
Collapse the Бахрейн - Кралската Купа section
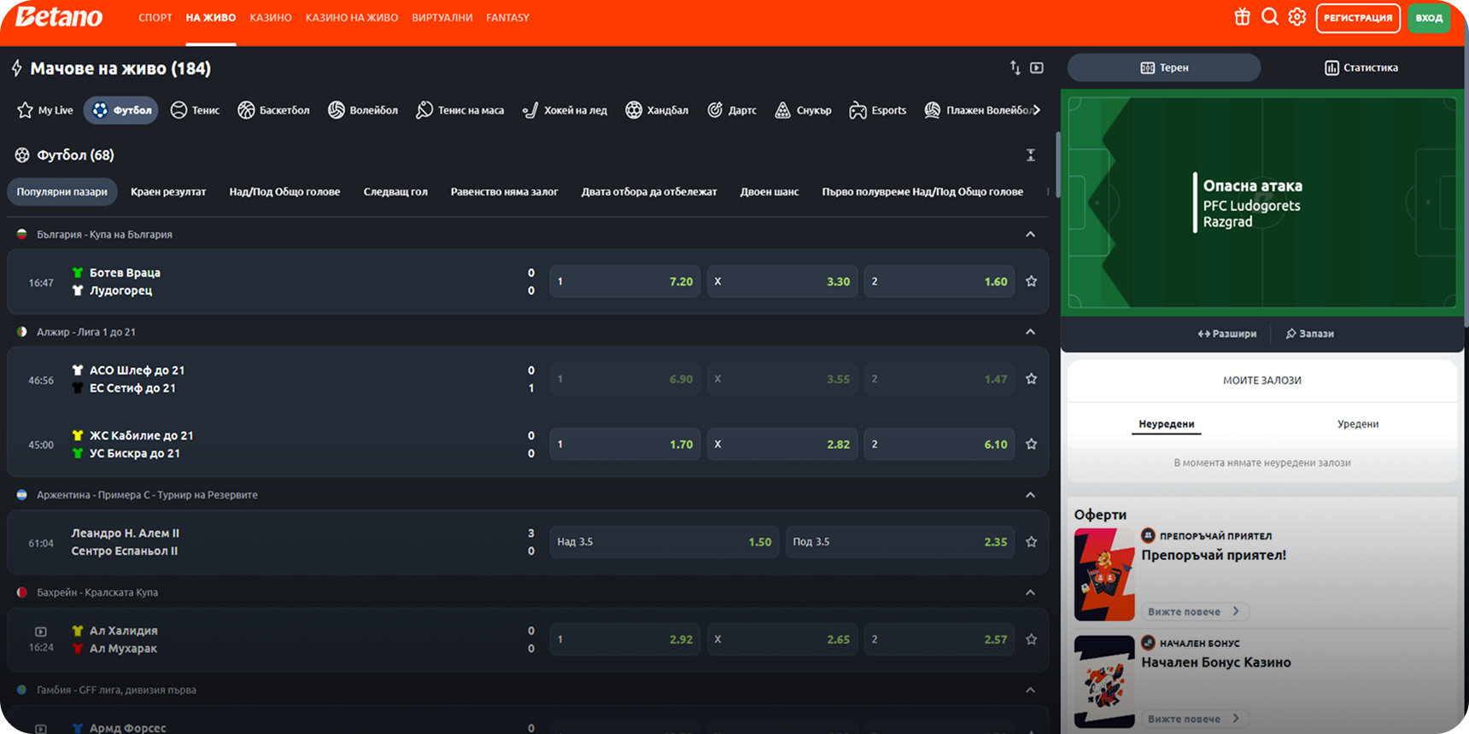click(1030, 592)
